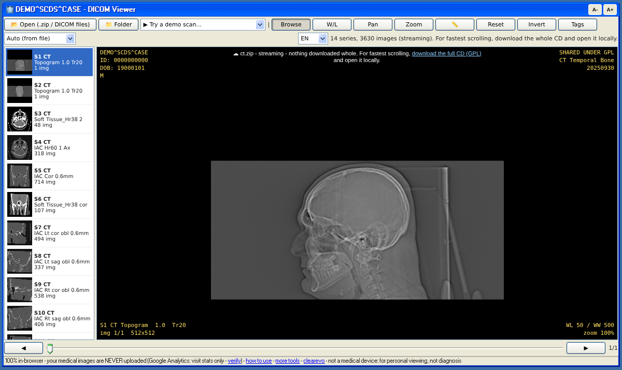Select series S10 CT IAC Rt sag obl
622x370 pixels.
coord(49,318)
